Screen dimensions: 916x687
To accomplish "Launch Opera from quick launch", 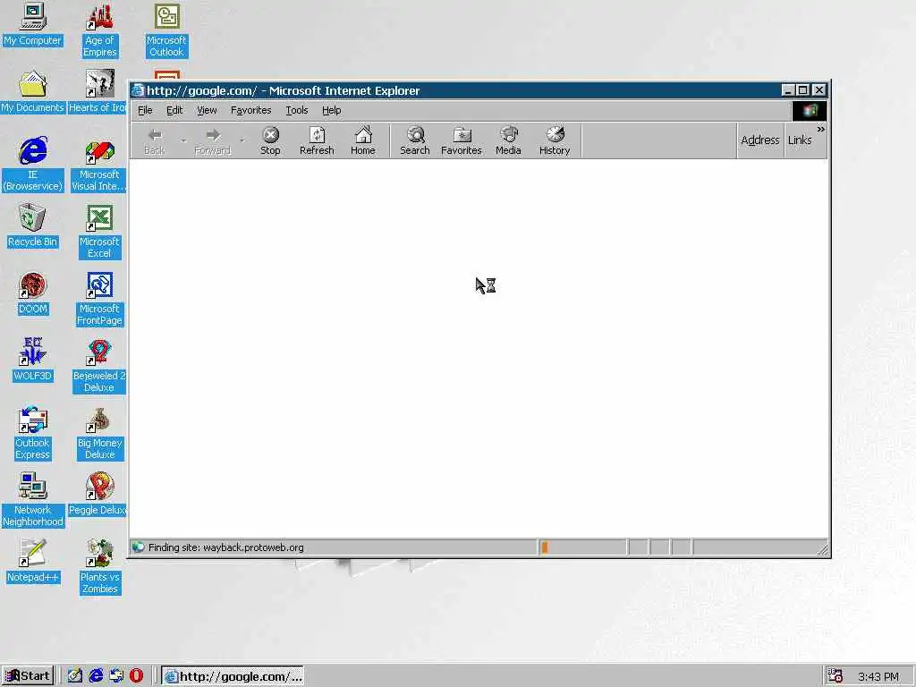I will (136, 676).
